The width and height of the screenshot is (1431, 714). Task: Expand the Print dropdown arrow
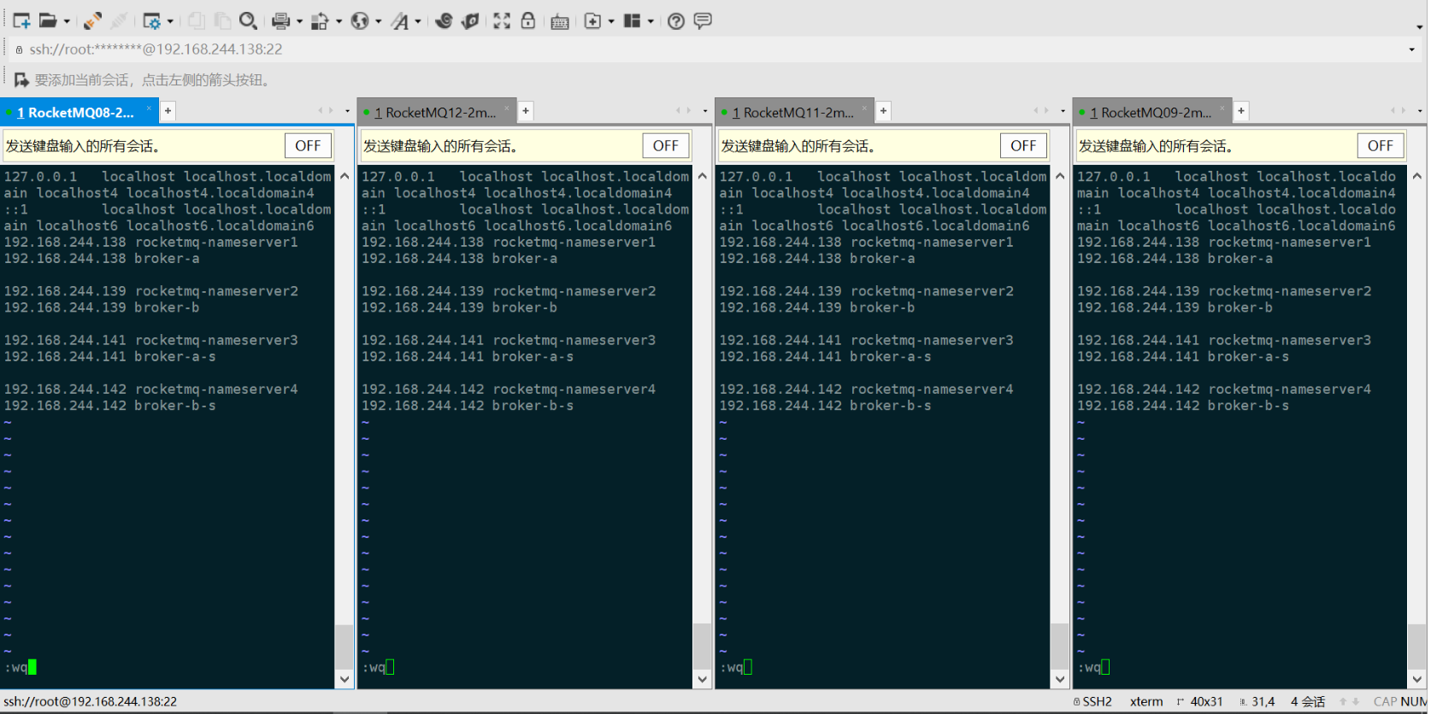[299, 21]
